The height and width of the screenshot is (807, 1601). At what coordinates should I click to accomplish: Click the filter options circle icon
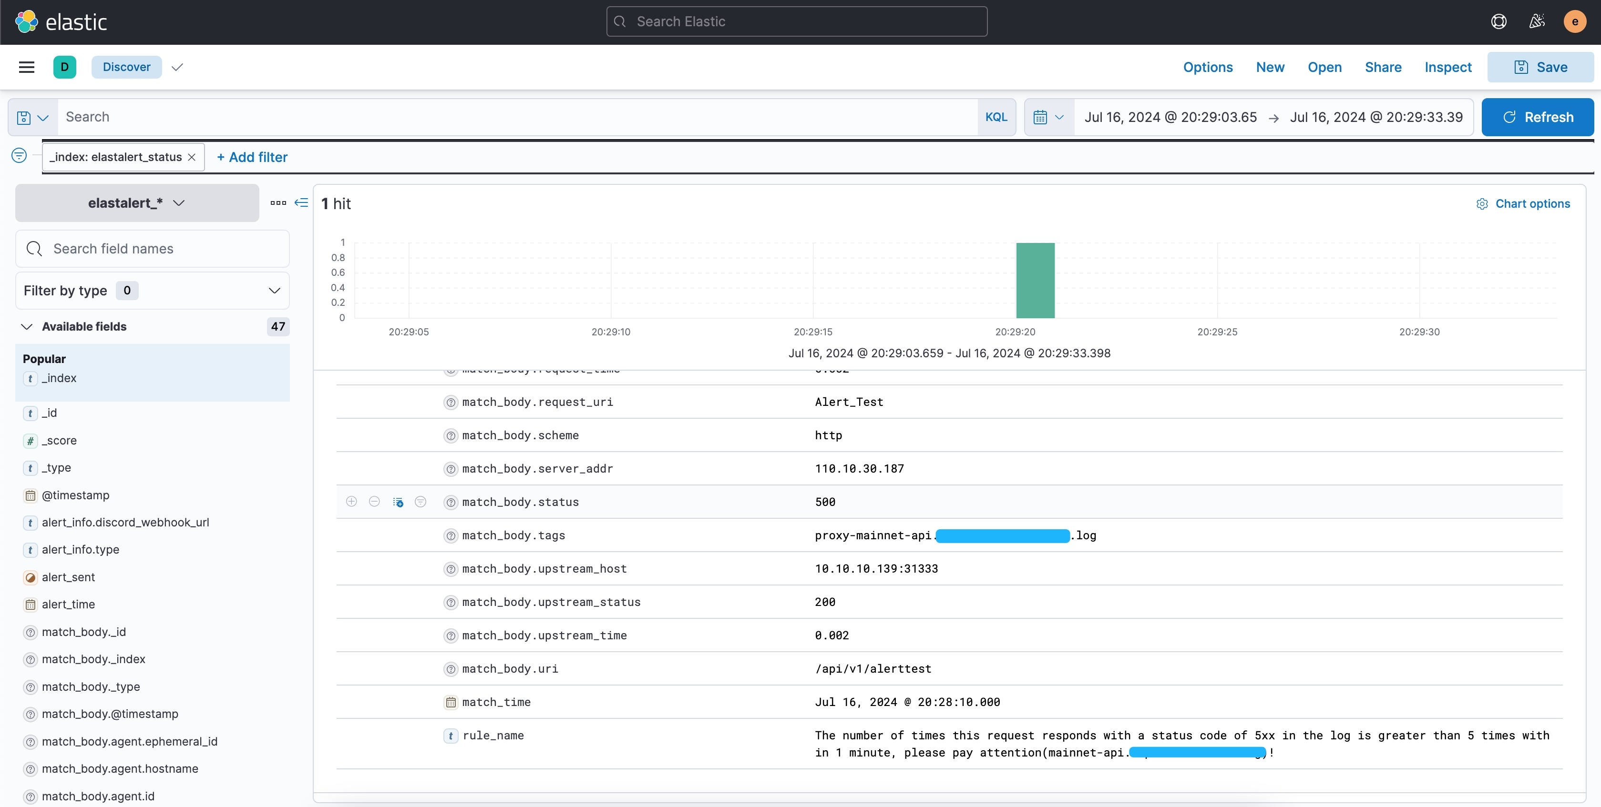pos(19,155)
